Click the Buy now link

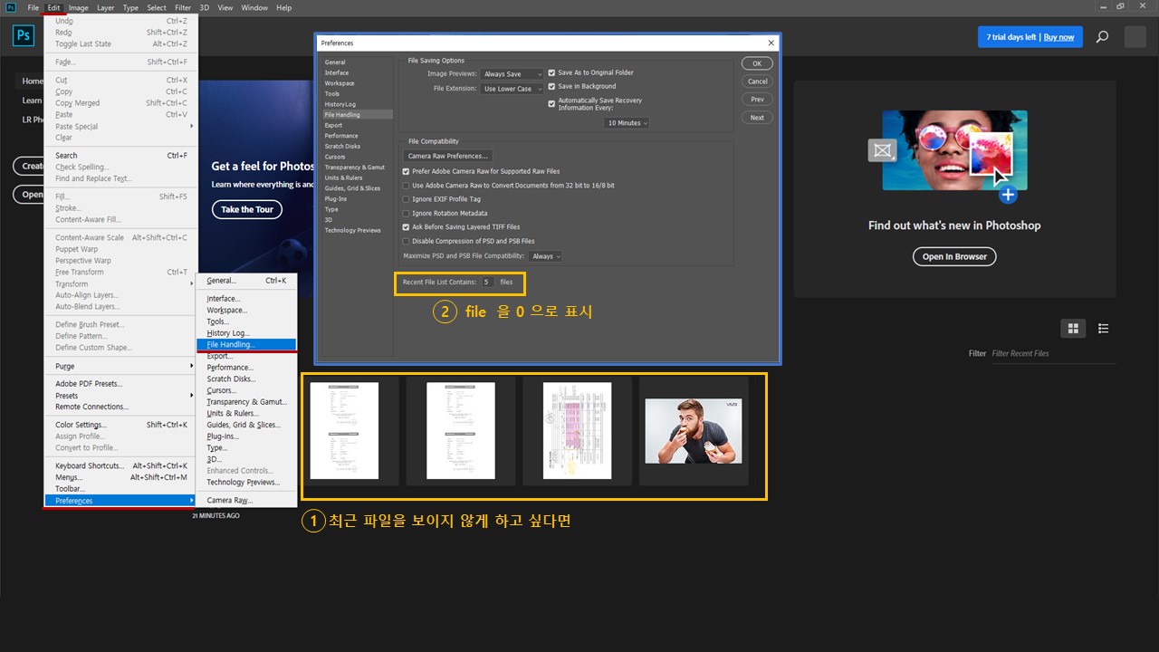(1058, 37)
